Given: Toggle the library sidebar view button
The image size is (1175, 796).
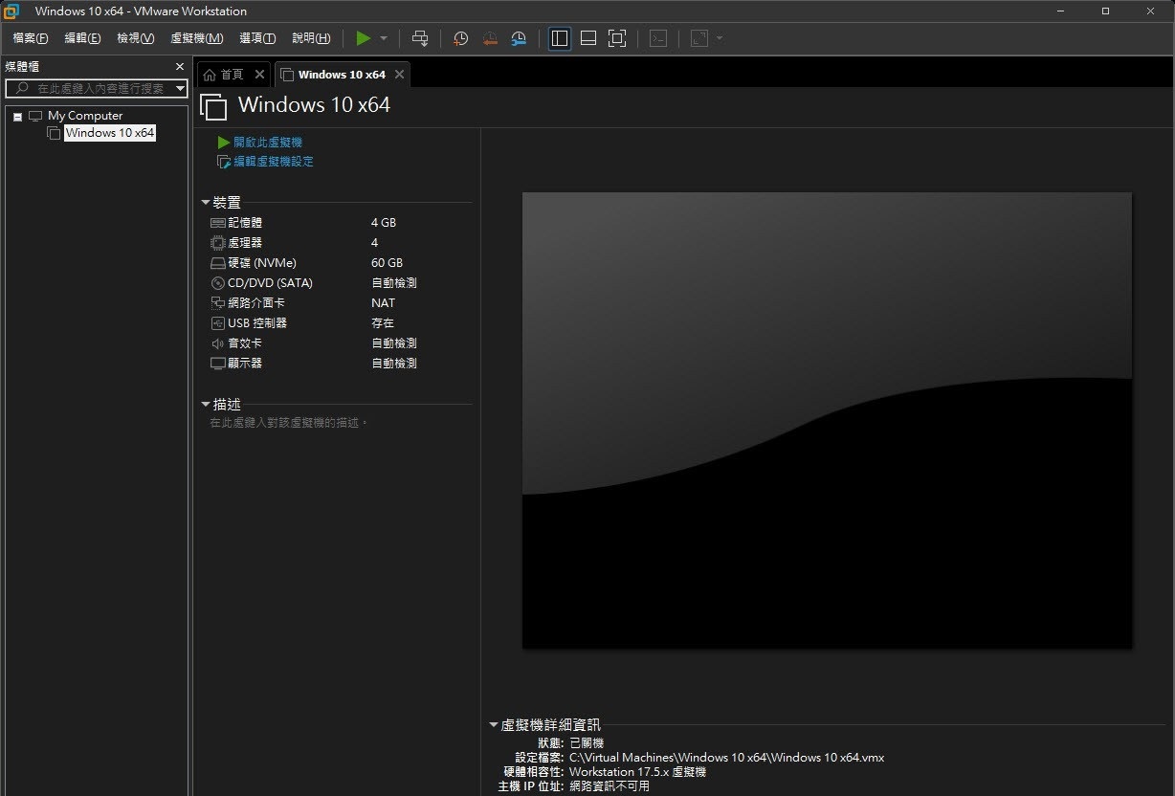Looking at the screenshot, I should point(560,38).
